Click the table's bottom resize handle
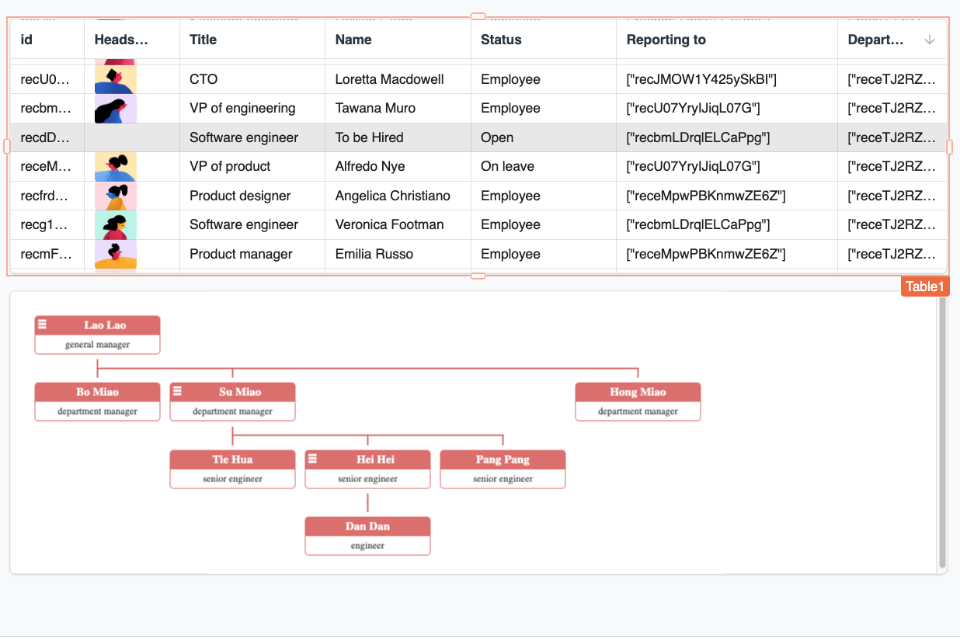Image resolution: width=960 pixels, height=639 pixels. 478,276
